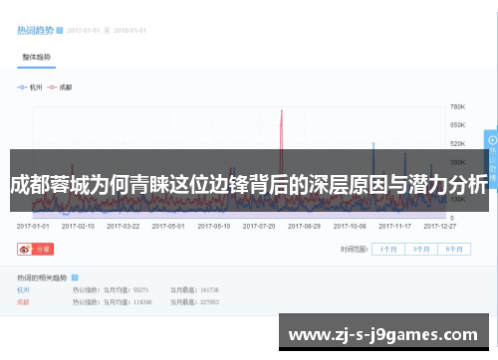Click the red 成都 peak in chart
This screenshot has height=360, width=498.
pos(282,111)
